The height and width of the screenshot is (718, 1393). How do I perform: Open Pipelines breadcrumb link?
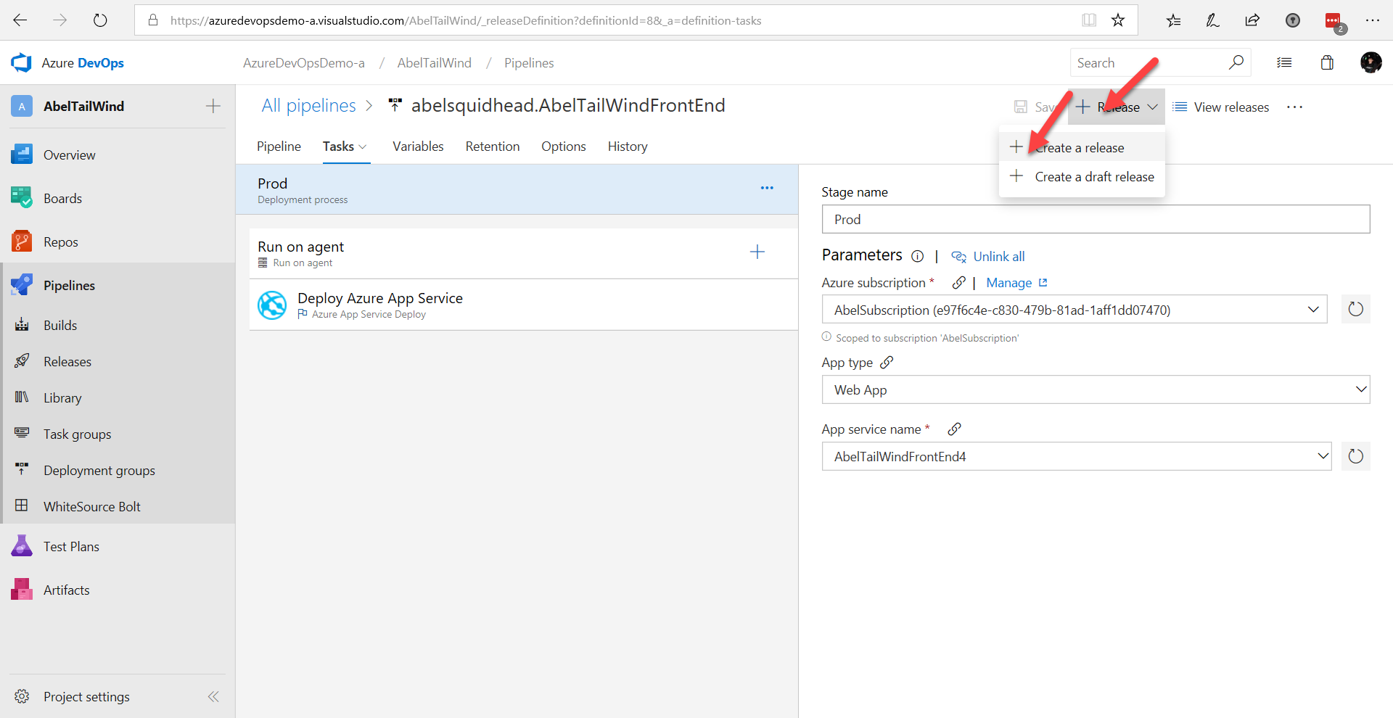[x=529, y=63]
